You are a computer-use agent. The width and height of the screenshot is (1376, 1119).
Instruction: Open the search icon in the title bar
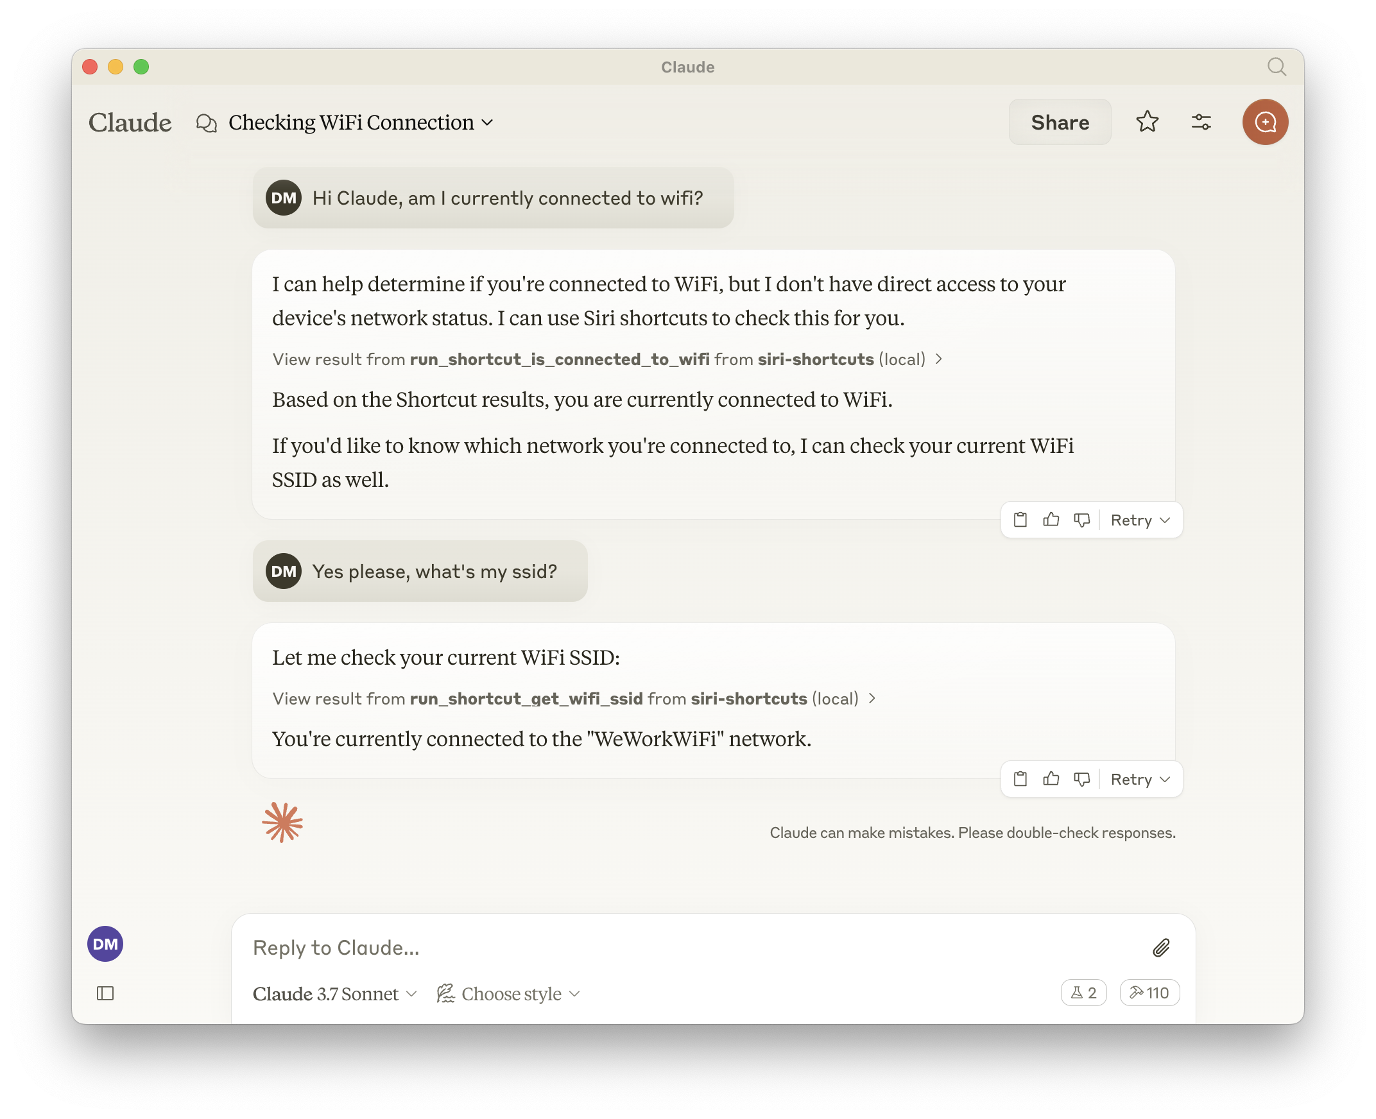(x=1277, y=66)
